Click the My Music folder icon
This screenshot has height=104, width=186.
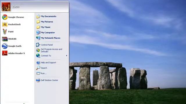point(38,27)
